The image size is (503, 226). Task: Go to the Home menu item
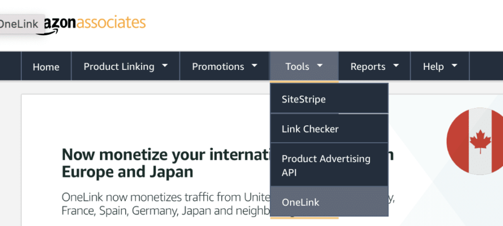(46, 67)
